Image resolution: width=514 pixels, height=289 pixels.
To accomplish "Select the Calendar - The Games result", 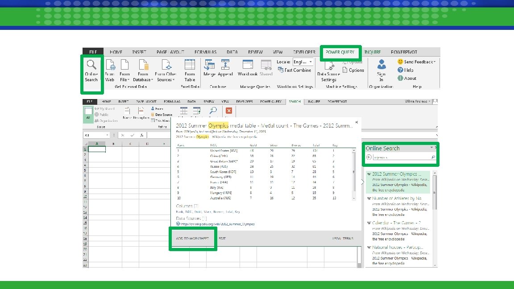I will tap(398, 231).
